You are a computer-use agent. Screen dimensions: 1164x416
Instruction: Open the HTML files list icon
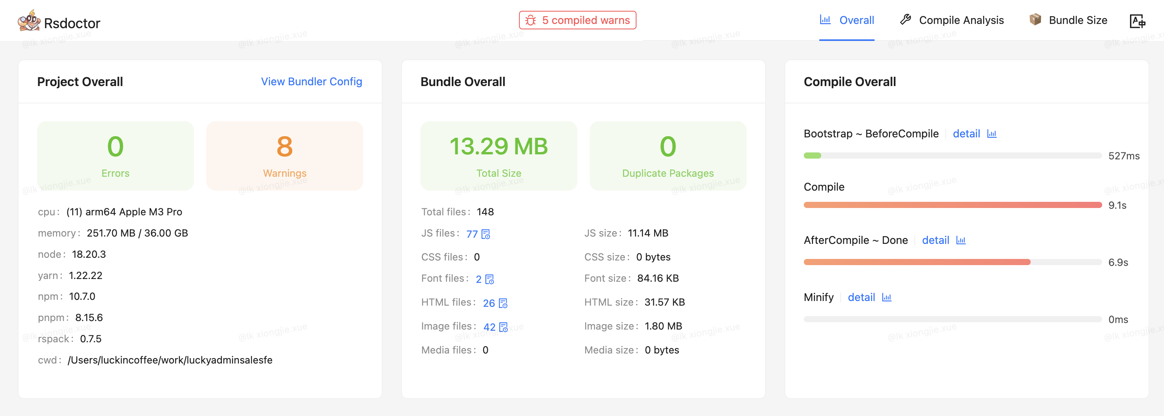pos(503,303)
